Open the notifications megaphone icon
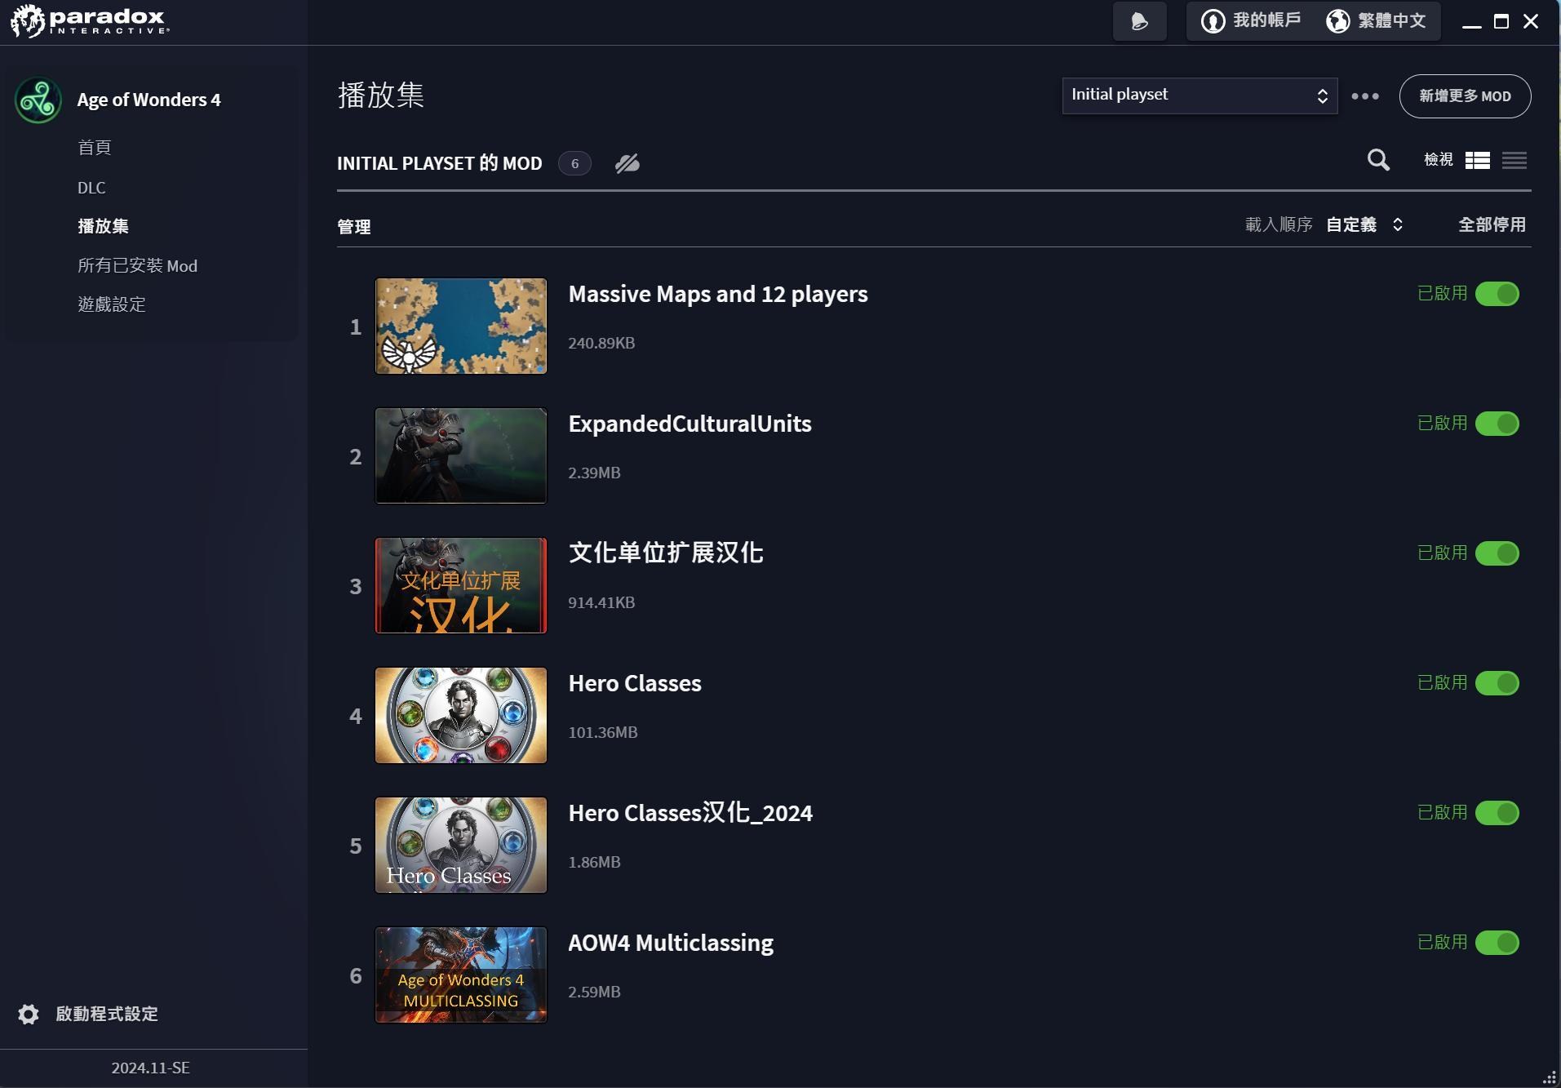1561x1088 pixels. pos(1139,21)
